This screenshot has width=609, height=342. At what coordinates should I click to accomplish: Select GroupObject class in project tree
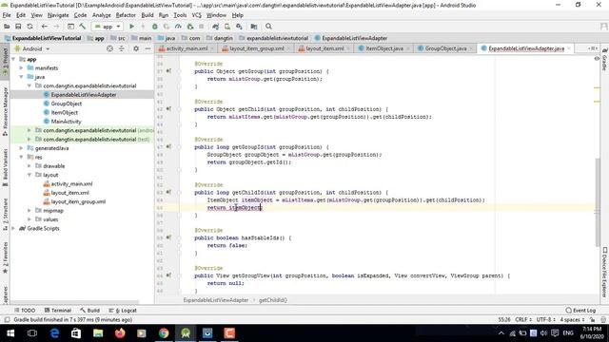point(66,104)
